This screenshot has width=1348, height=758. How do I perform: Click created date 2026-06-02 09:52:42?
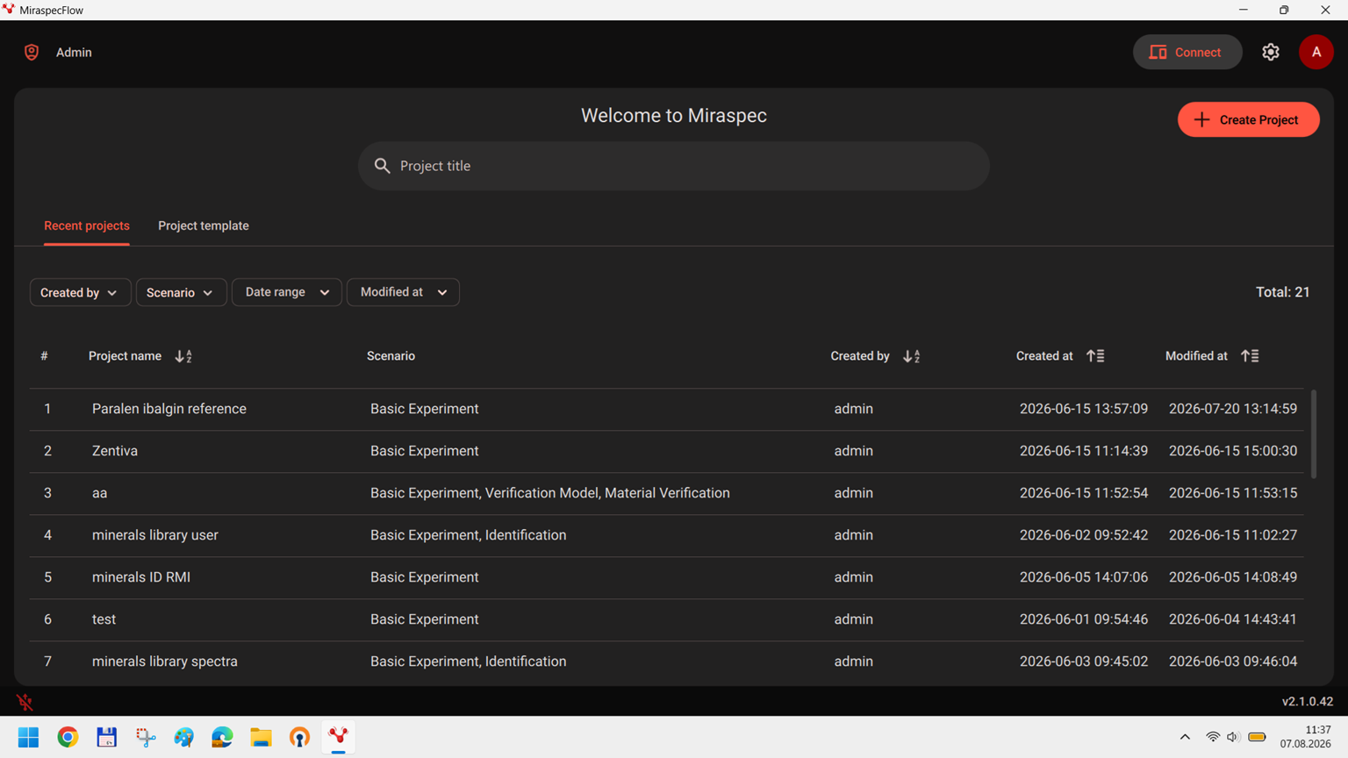coord(1084,535)
